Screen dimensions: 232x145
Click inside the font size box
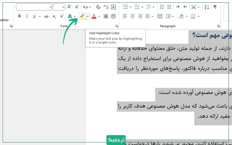(57, 7)
